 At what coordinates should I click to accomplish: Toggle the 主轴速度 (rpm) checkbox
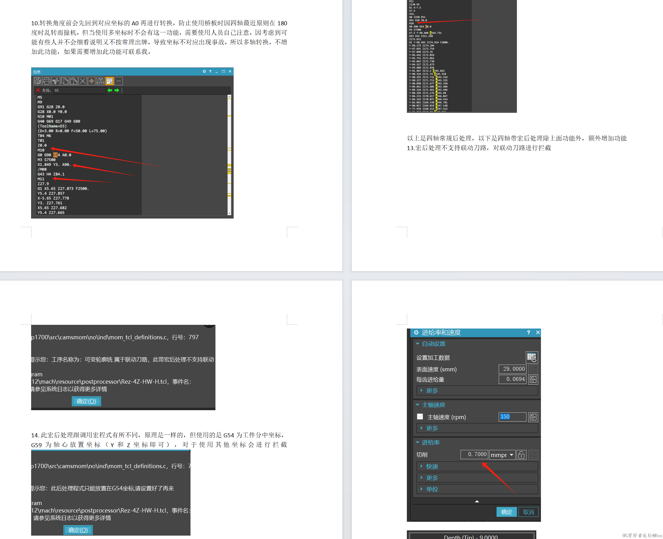tap(420, 417)
